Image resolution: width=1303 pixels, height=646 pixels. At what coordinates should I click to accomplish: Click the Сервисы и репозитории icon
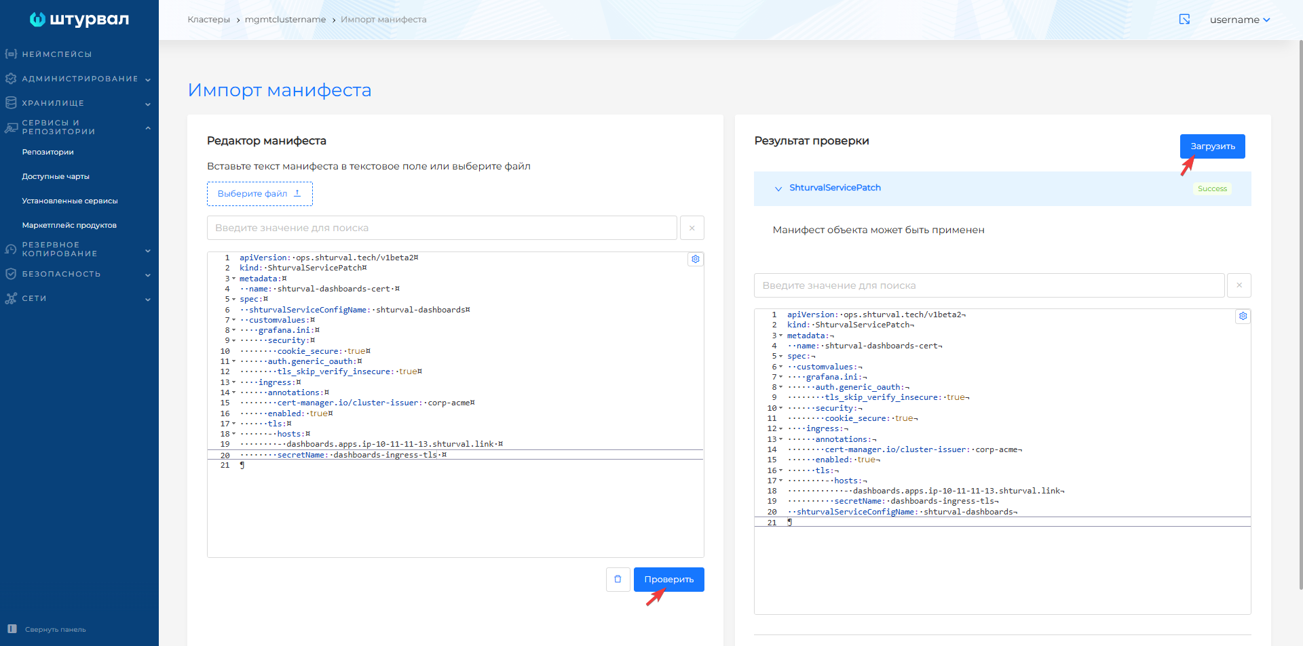[x=11, y=127]
